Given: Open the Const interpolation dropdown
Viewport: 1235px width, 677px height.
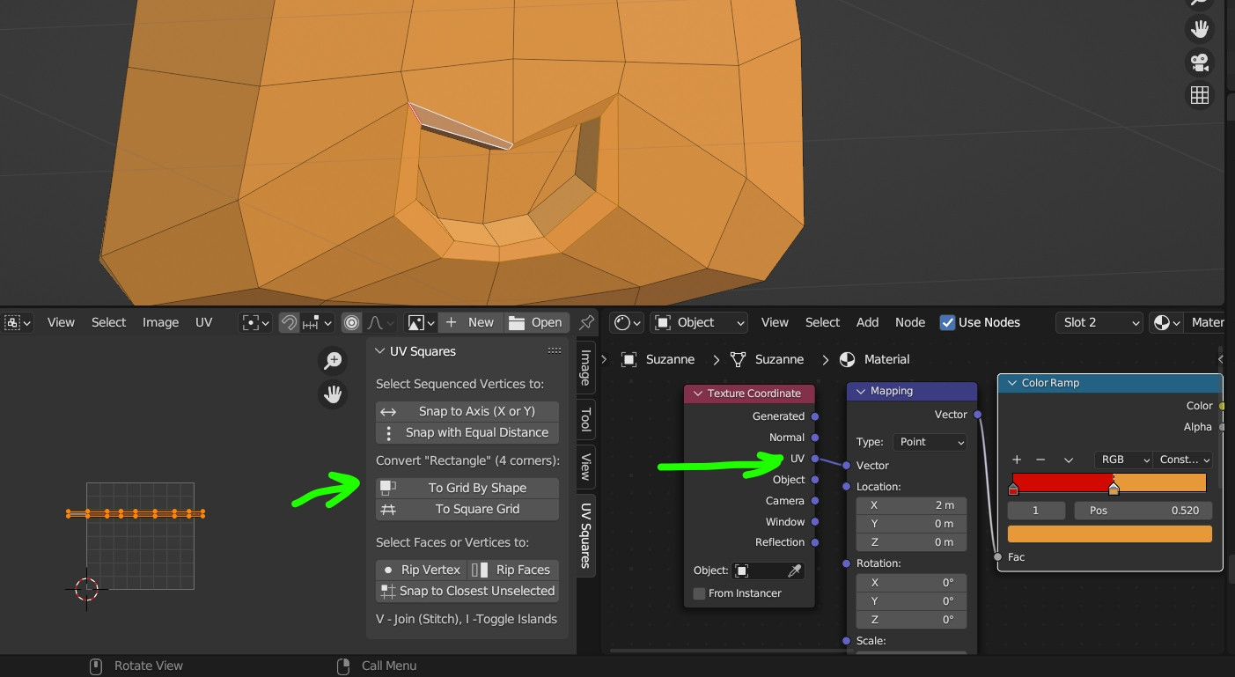Looking at the screenshot, I should [1183, 460].
